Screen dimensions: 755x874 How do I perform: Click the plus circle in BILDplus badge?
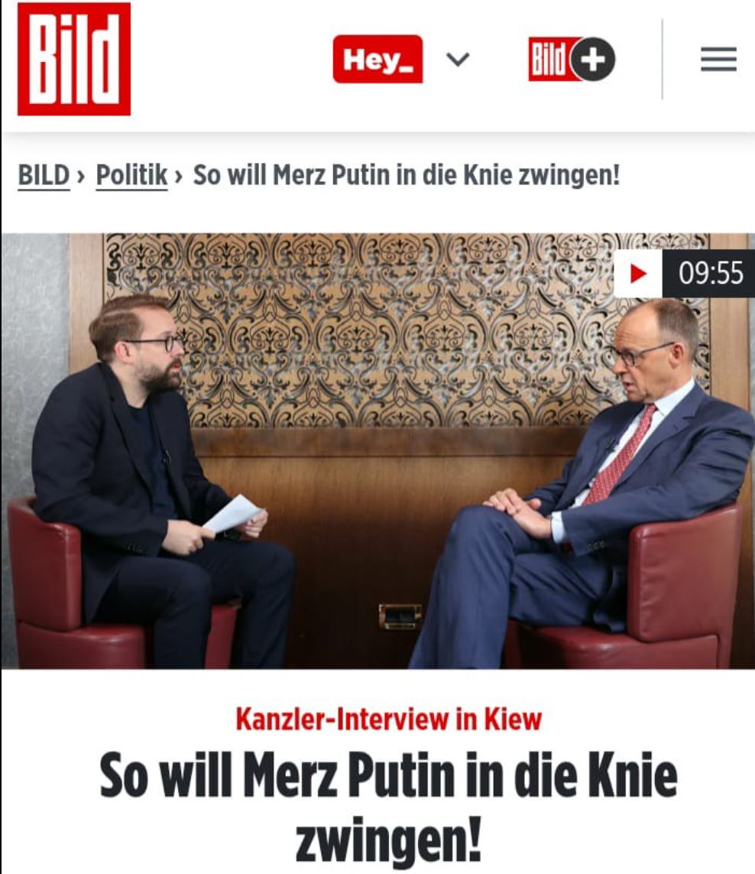click(x=593, y=59)
